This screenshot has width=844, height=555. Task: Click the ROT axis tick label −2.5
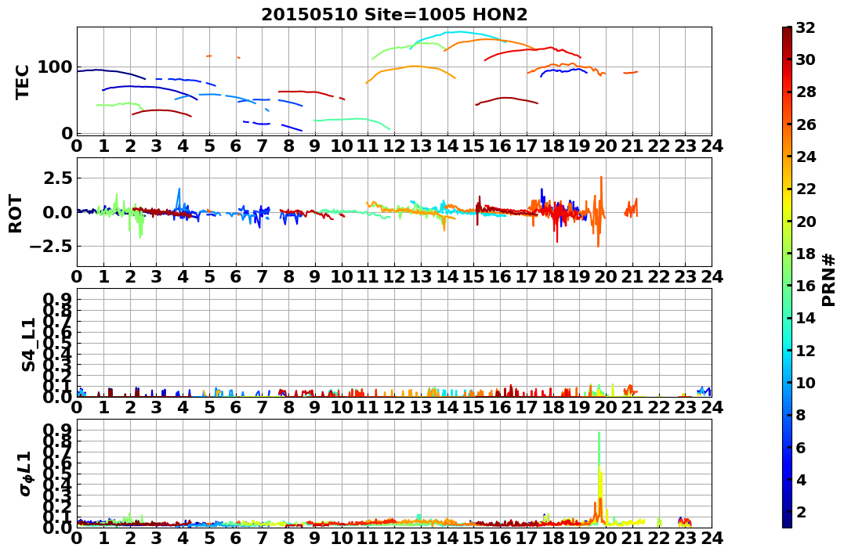(50, 247)
